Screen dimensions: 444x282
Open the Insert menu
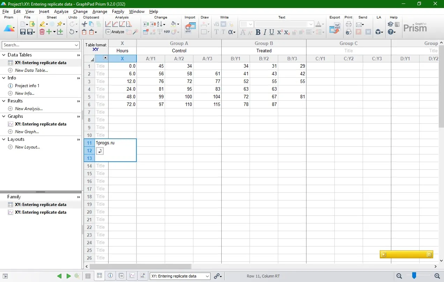point(44,12)
